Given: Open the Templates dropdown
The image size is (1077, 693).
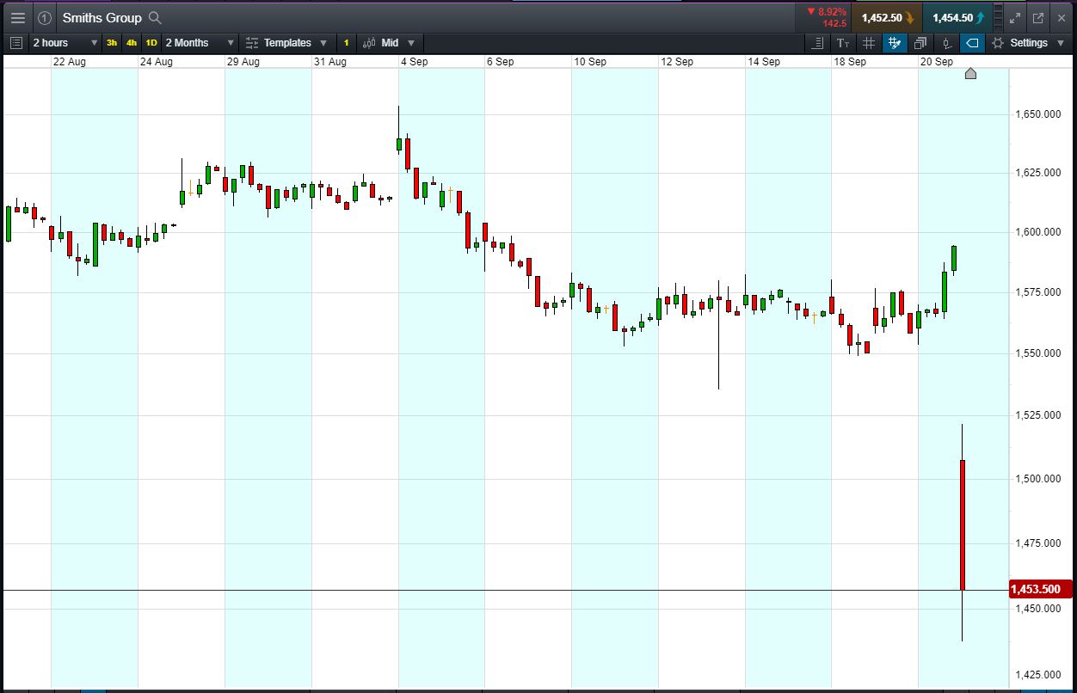Looking at the screenshot, I should point(286,43).
